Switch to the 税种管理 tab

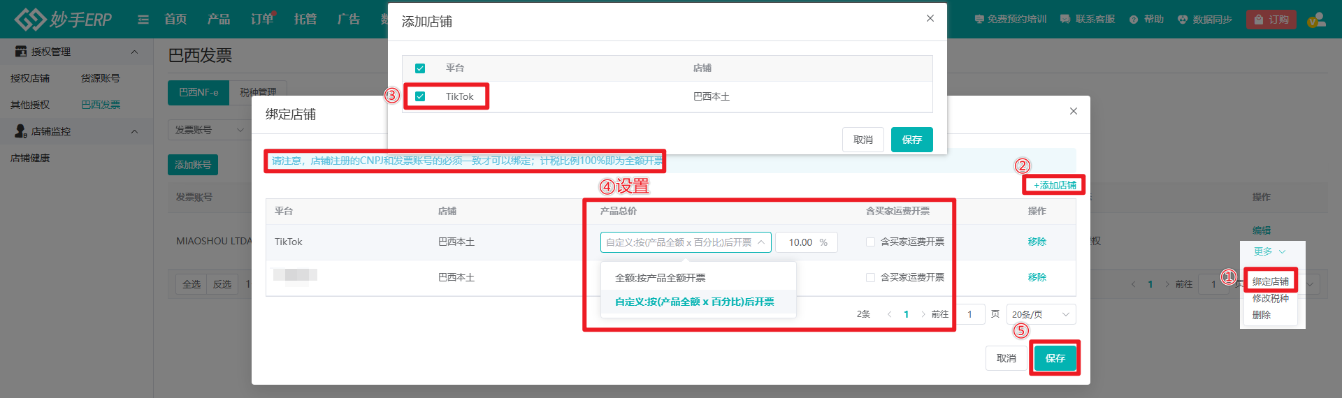(258, 92)
